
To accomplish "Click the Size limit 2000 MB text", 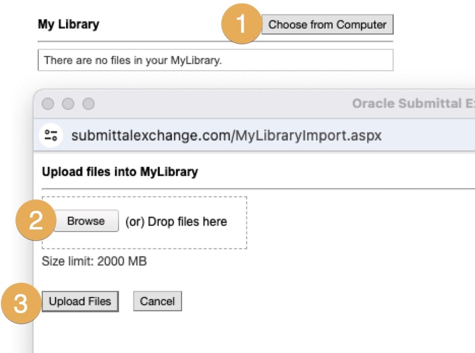I will tap(94, 262).
